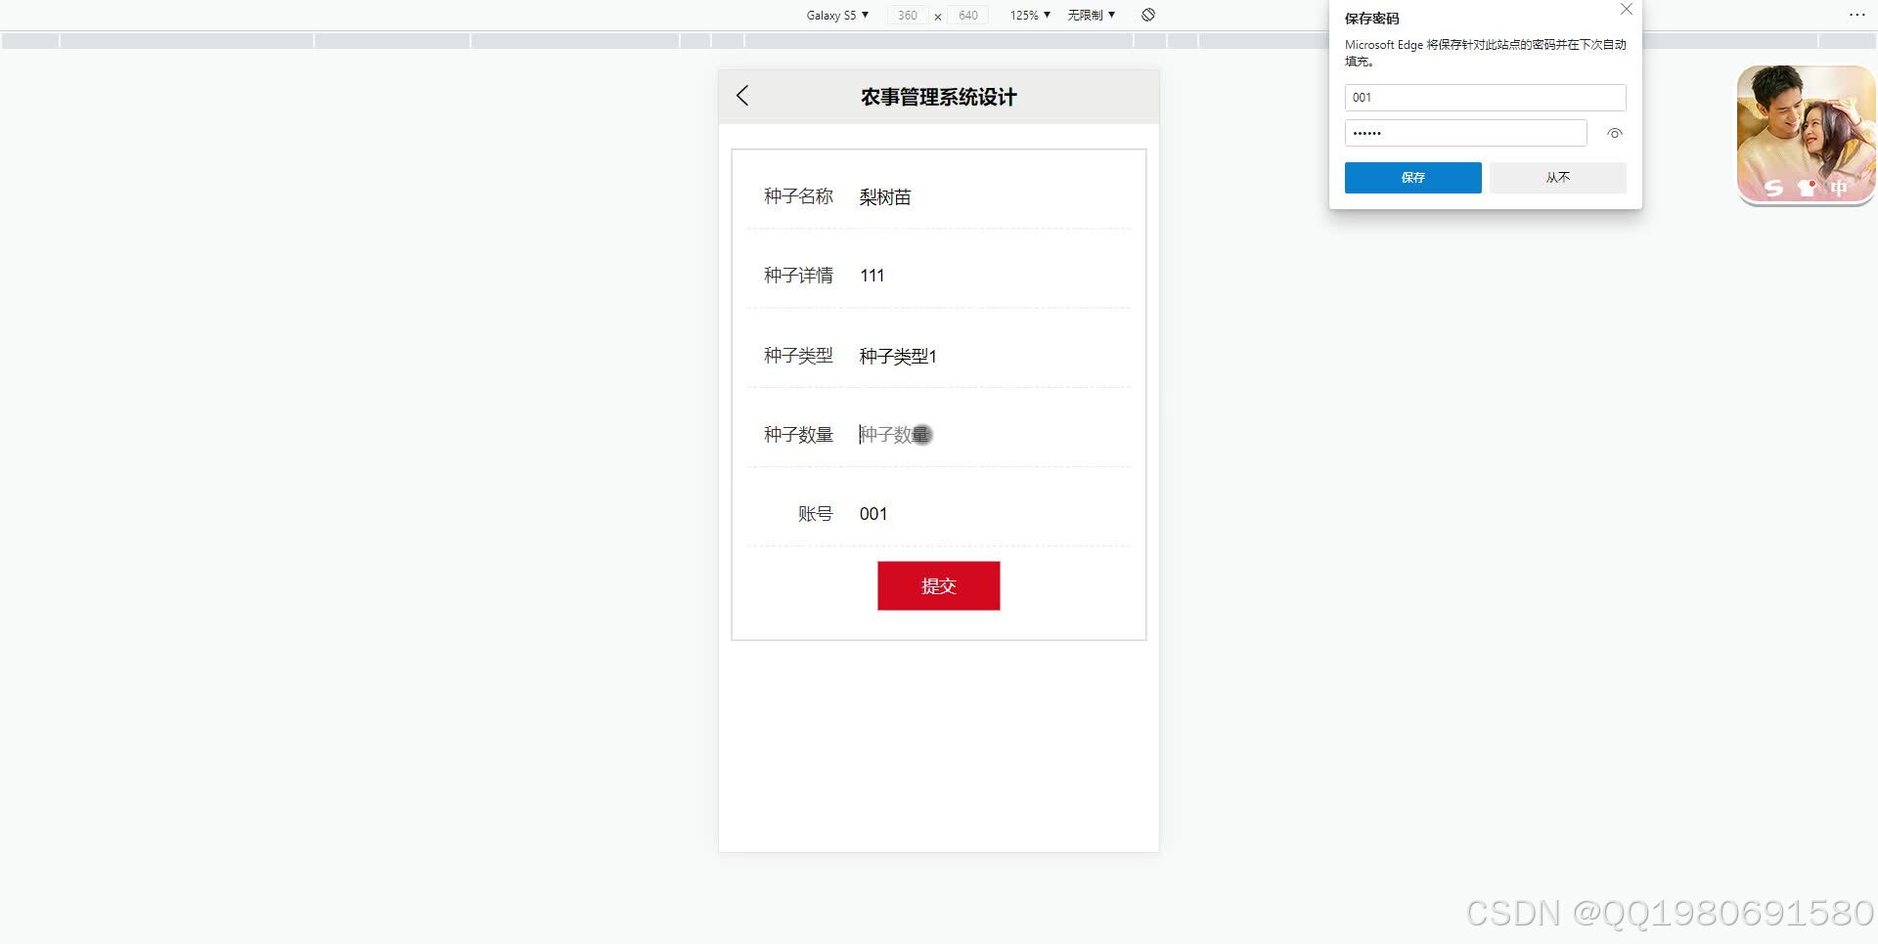Viewport: 1878px width, 944px height.
Task: Select the back arrow on 农事管理系统设计 page
Action: coord(743,96)
